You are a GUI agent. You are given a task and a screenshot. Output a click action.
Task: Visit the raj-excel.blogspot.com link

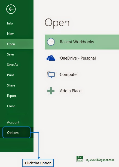point(100,160)
